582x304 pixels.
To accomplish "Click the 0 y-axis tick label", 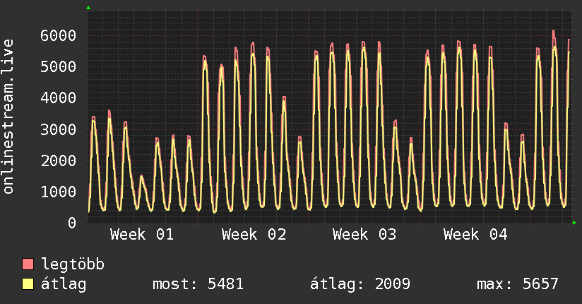I will pos(71,223).
